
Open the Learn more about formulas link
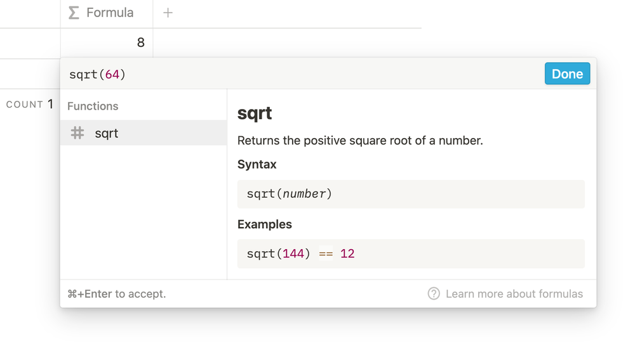(514, 294)
